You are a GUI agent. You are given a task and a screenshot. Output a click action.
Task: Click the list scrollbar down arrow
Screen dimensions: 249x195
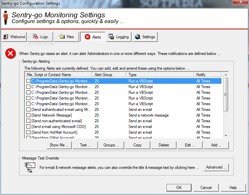click(226, 136)
